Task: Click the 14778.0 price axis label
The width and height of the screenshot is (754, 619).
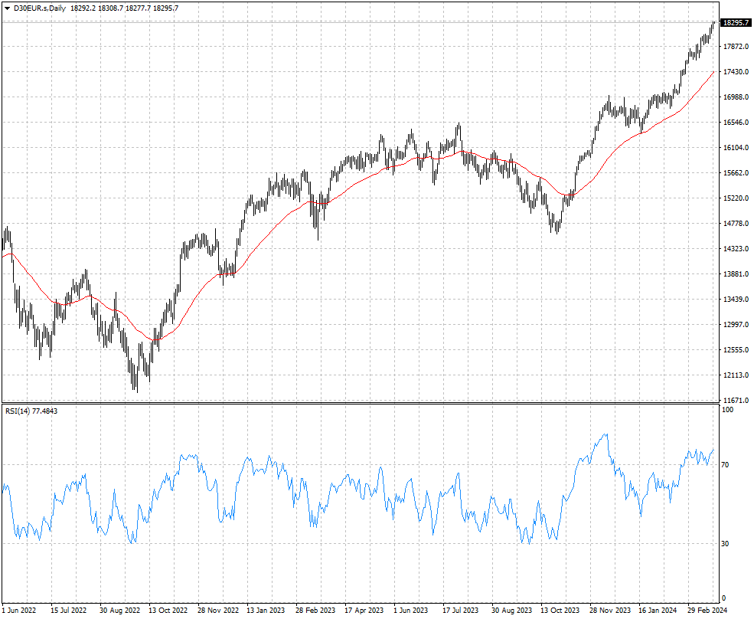Action: coord(736,224)
